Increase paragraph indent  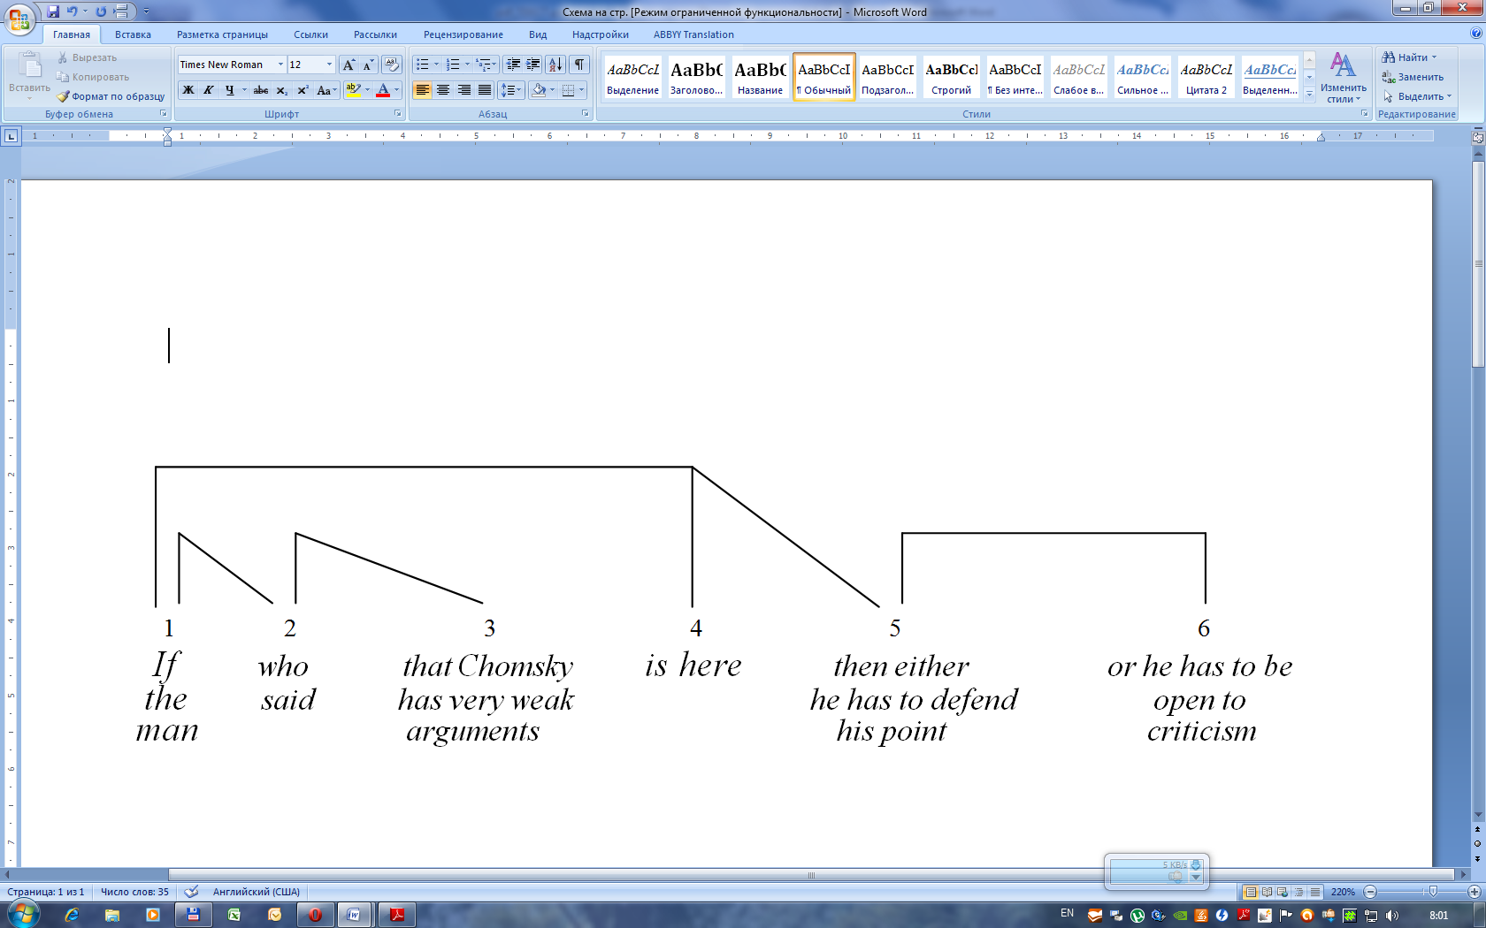(x=533, y=65)
